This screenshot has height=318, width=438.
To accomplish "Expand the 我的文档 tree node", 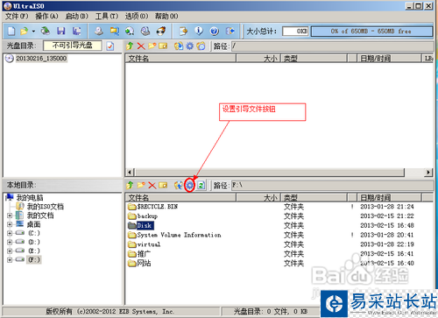I will coord(10,216).
